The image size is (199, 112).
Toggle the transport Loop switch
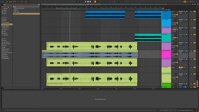click(114, 2)
